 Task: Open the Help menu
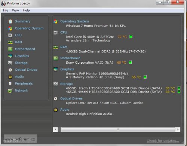[x=26, y=10]
